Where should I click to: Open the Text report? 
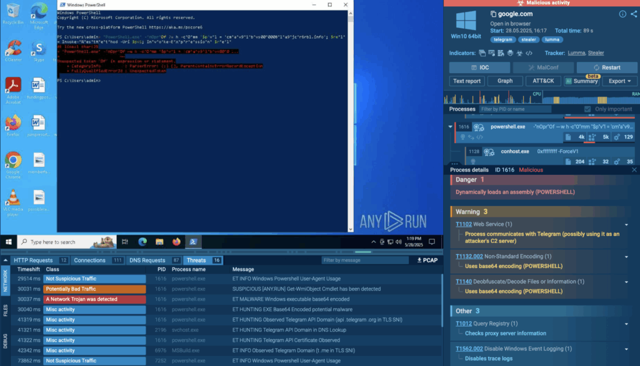(x=467, y=81)
